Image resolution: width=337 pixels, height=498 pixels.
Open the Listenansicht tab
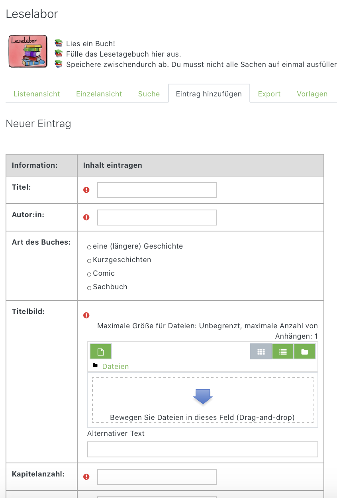click(x=37, y=94)
